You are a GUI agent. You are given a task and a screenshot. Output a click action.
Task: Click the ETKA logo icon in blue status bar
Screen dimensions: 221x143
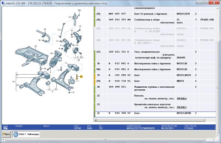tap(6, 127)
